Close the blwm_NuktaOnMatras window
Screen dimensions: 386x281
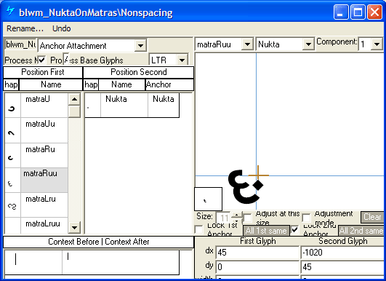click(374, 12)
